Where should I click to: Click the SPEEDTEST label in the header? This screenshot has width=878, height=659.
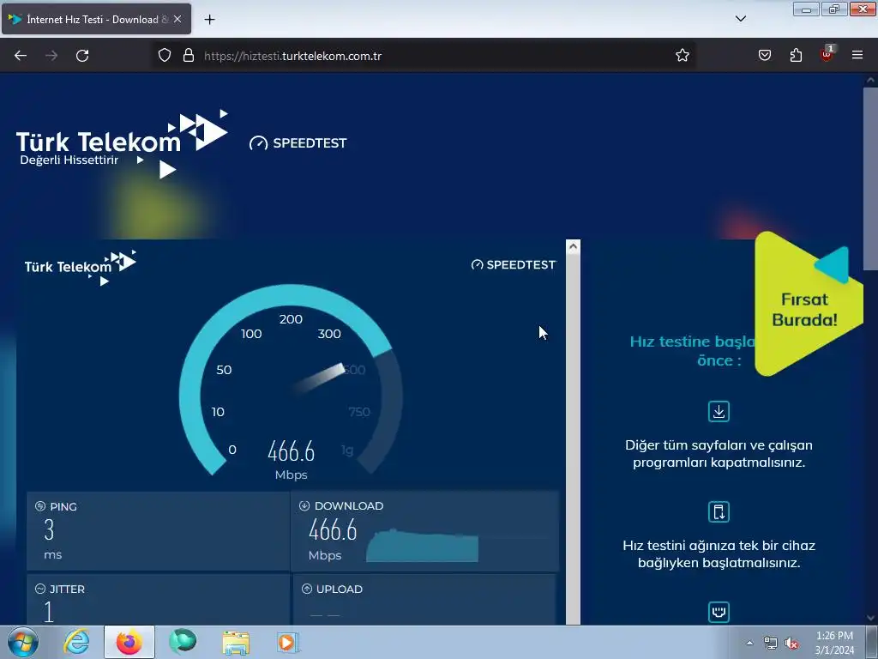298,143
